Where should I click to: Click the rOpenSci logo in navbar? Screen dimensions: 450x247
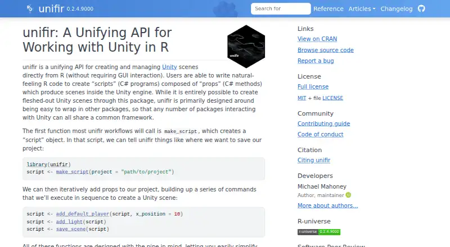(30, 8)
